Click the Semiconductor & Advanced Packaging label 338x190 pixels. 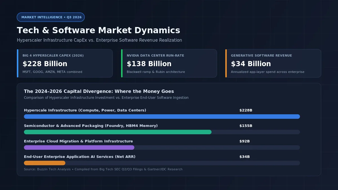(x=91, y=126)
